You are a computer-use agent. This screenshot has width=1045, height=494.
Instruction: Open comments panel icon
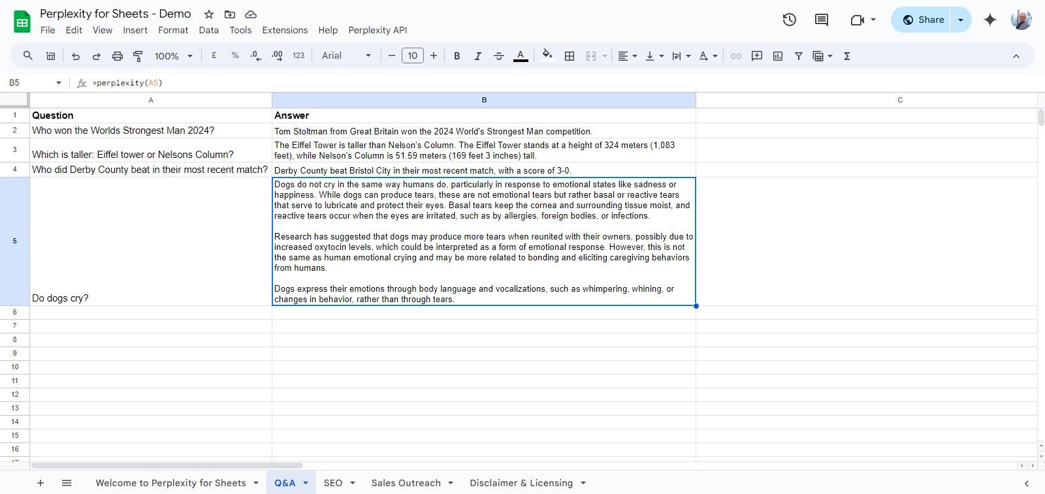point(822,20)
